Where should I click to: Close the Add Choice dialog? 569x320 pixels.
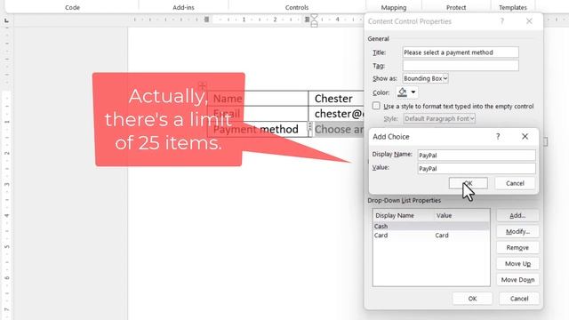click(x=525, y=136)
